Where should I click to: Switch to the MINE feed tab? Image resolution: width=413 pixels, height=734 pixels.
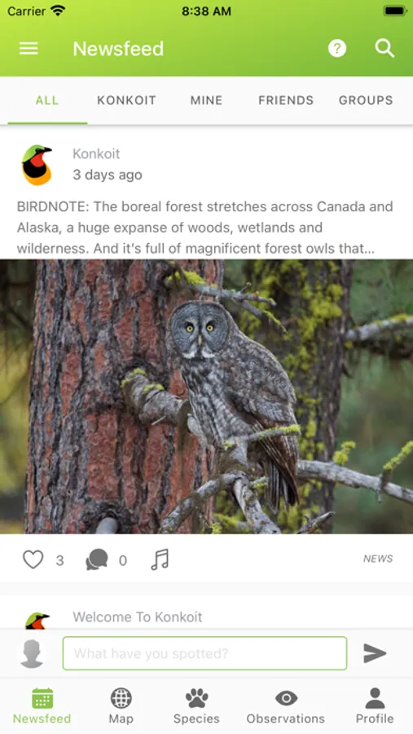click(206, 100)
